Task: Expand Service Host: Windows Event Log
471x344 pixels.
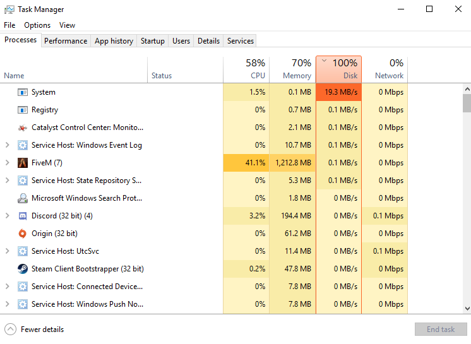Action: pos(7,145)
